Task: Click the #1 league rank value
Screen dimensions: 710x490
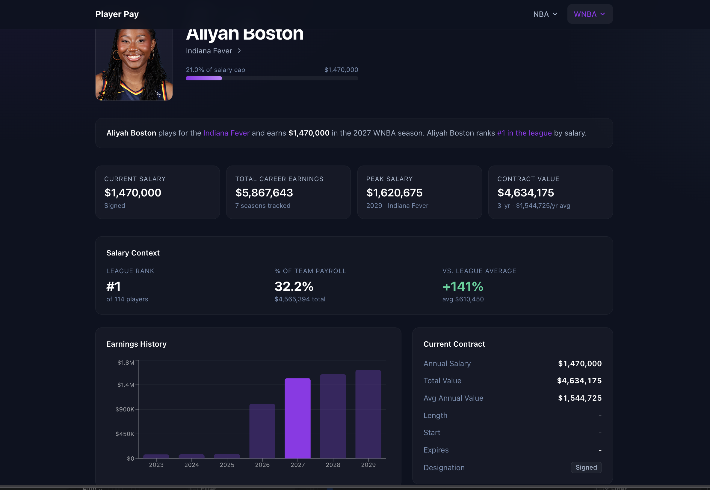Action: [114, 286]
